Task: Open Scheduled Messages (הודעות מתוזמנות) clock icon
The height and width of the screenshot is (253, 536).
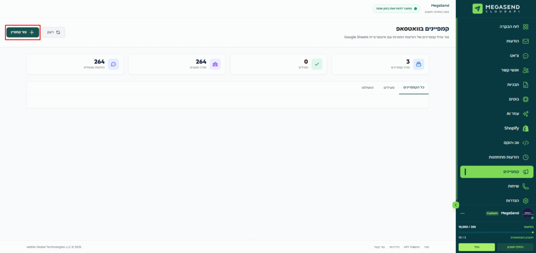Action: click(526, 157)
